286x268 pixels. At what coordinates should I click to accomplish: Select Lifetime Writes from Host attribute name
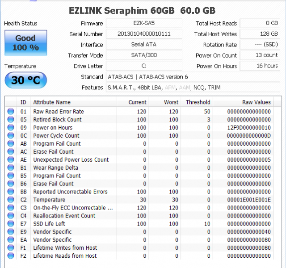(65, 248)
